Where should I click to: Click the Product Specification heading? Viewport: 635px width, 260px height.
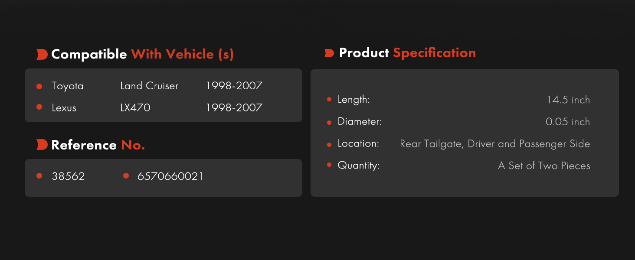coord(407,53)
